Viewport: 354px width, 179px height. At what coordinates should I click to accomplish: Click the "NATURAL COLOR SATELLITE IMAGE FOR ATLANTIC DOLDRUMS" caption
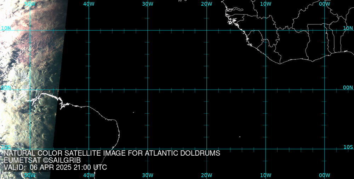(x=112, y=153)
